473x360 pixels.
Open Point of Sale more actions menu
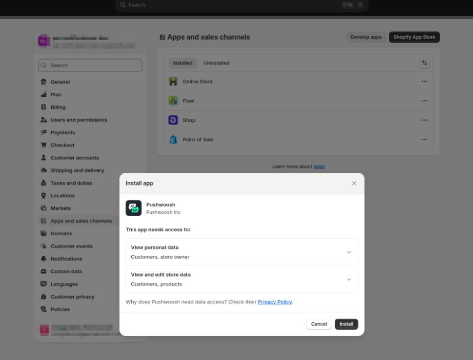(424, 139)
